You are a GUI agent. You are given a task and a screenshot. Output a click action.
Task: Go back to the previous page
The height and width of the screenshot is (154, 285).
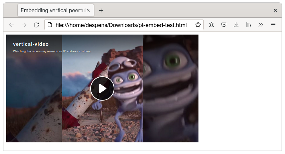click(x=12, y=25)
